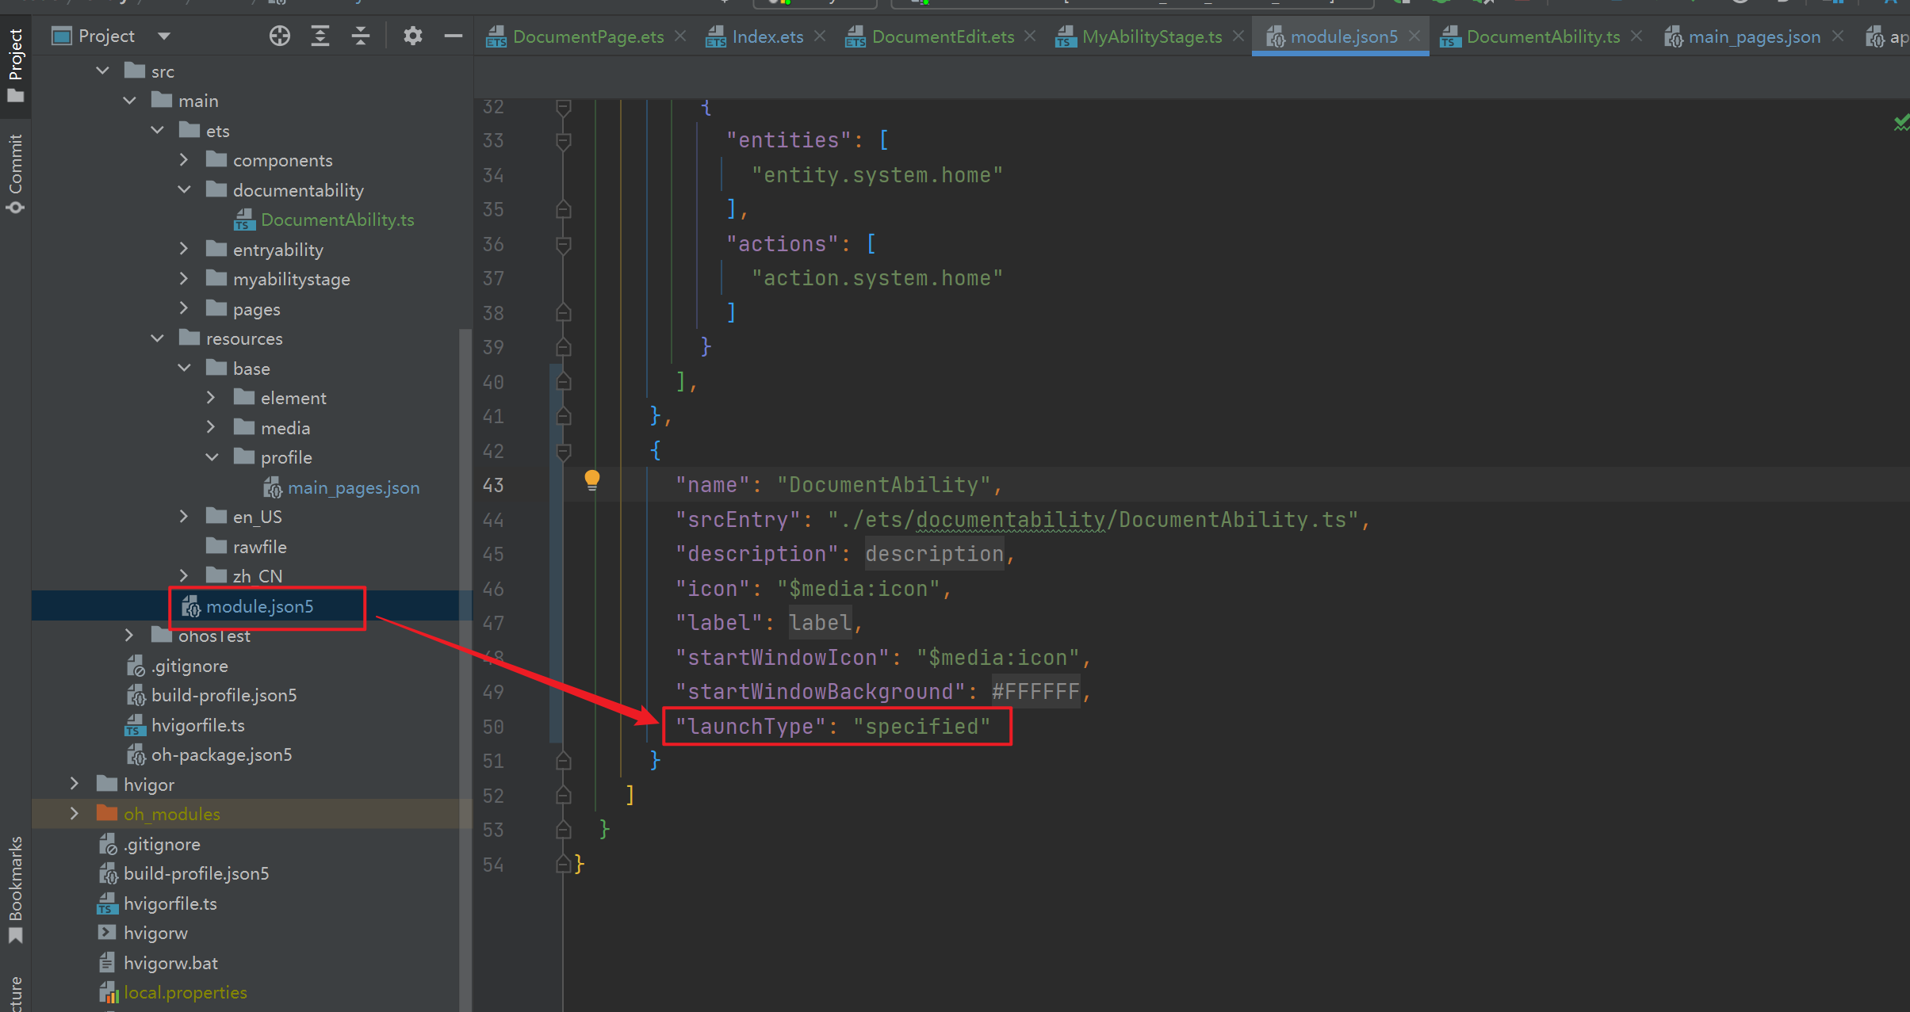The width and height of the screenshot is (1910, 1012).
Task: Select main_pages.json in the project tree
Action: 353,487
